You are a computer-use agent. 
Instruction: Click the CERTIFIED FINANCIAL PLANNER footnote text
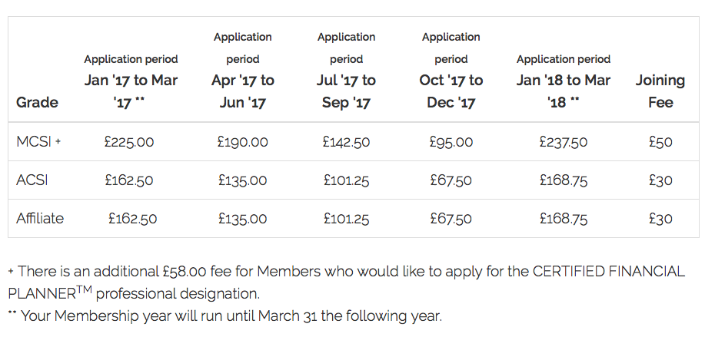click(x=347, y=282)
